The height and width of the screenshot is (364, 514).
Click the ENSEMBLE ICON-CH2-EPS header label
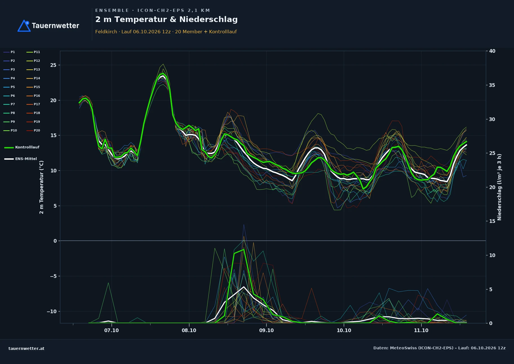click(x=152, y=10)
